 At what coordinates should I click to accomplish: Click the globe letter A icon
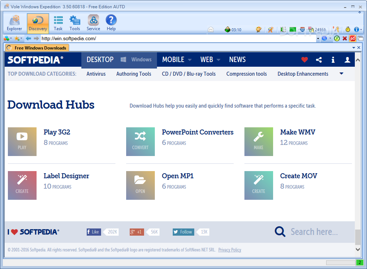[271, 29]
